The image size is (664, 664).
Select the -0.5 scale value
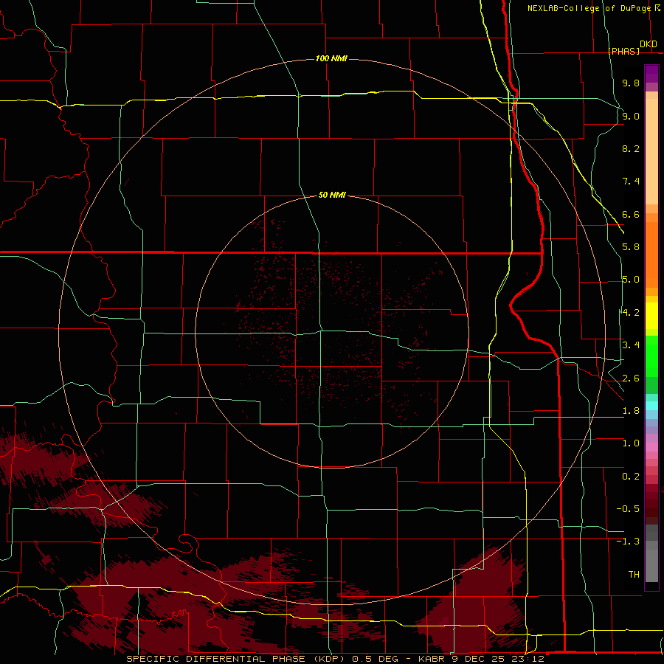tap(628, 509)
